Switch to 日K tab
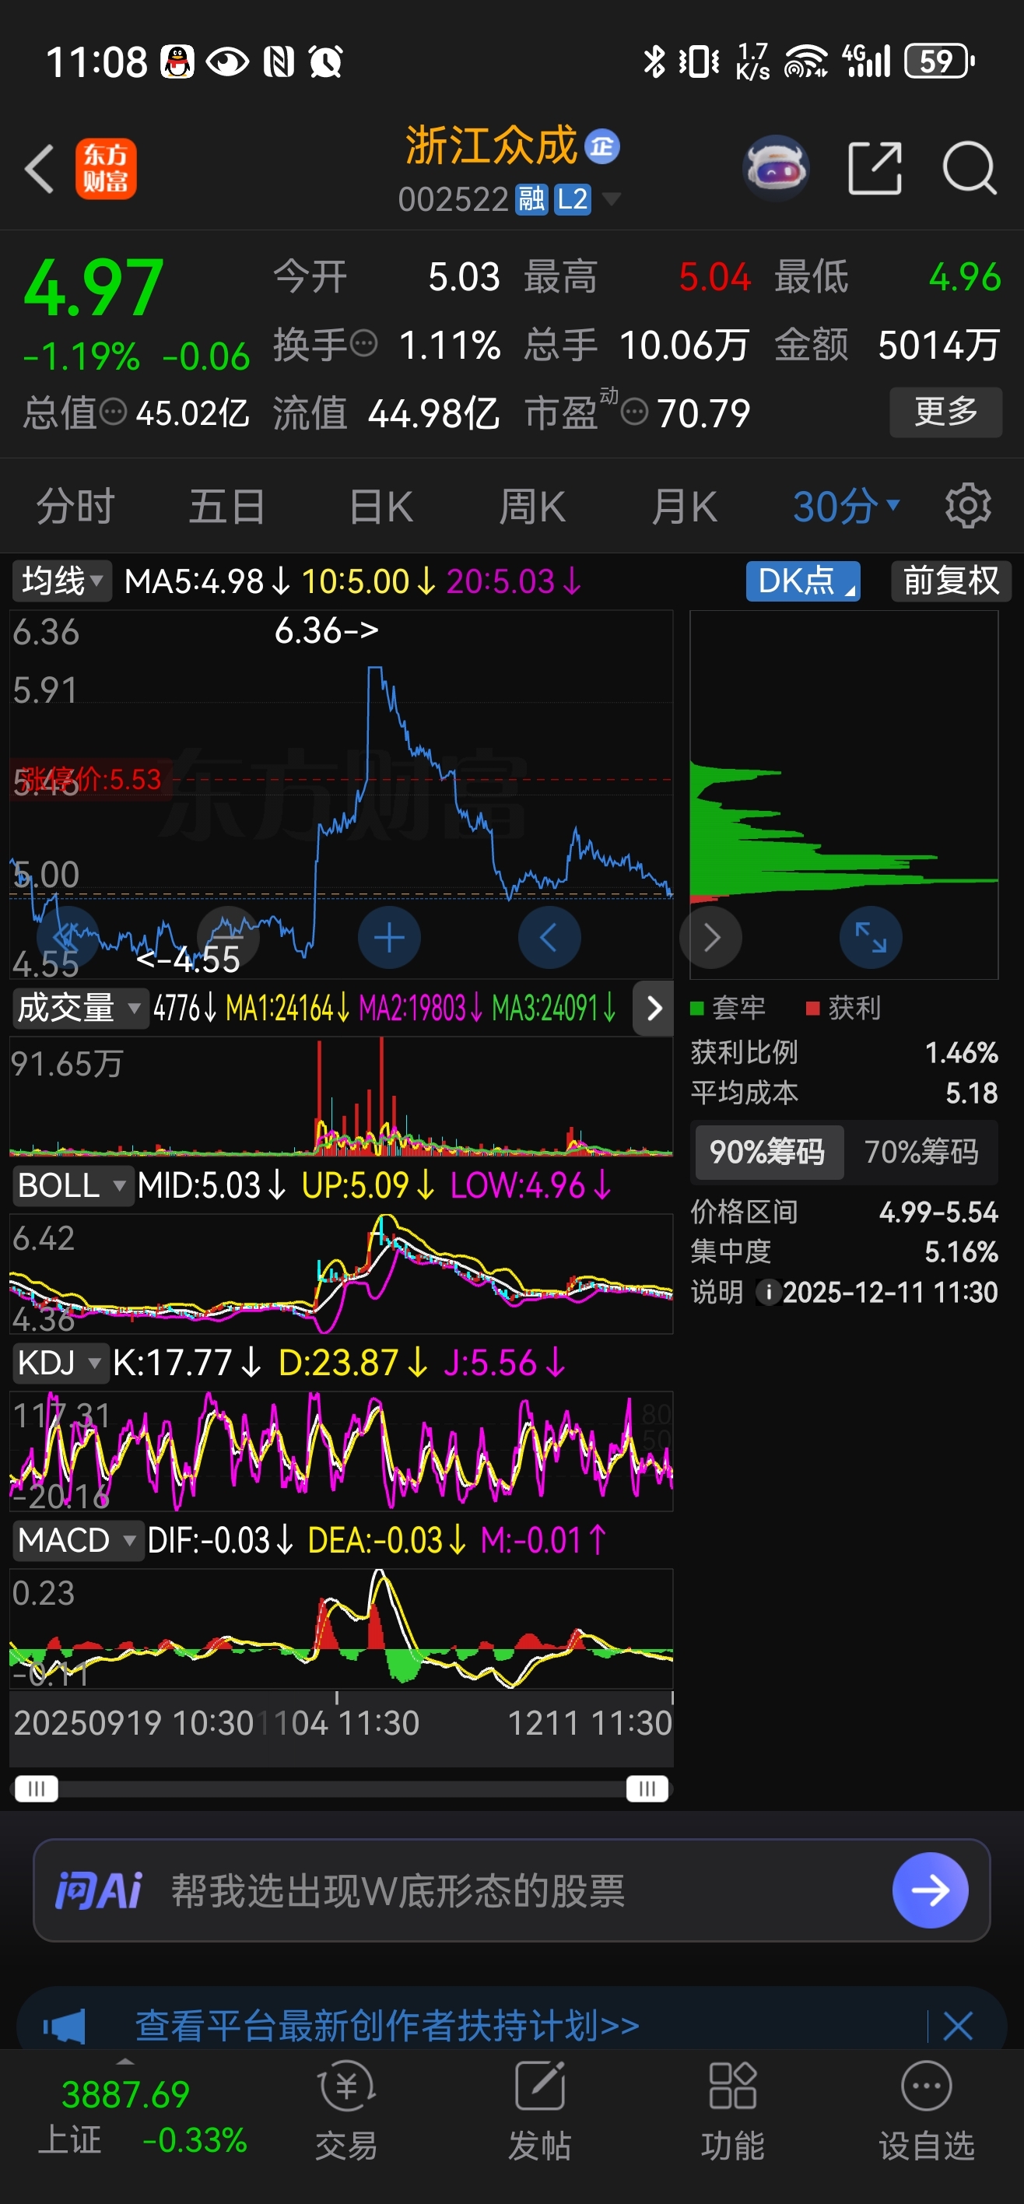 tap(380, 506)
